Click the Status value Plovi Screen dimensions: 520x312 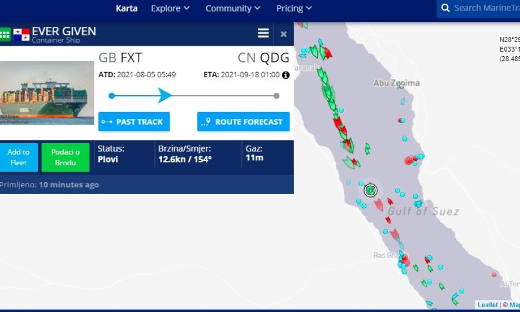click(108, 159)
